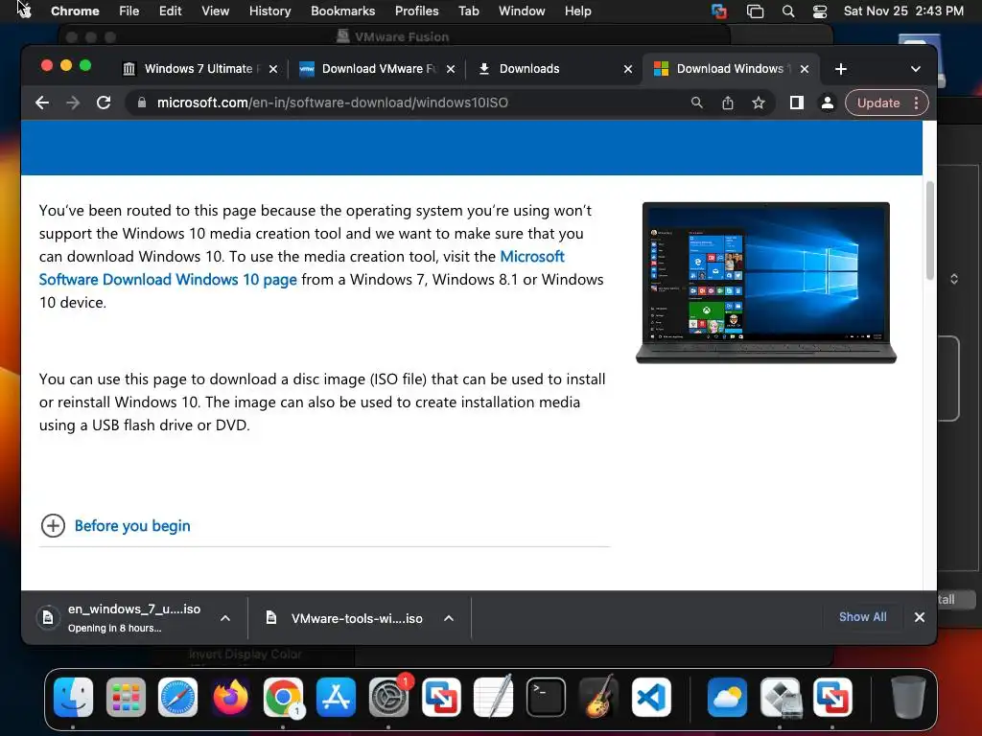The width and height of the screenshot is (982, 736).
Task: Open the Weather app from the Dock
Action: pyautogui.click(x=727, y=697)
